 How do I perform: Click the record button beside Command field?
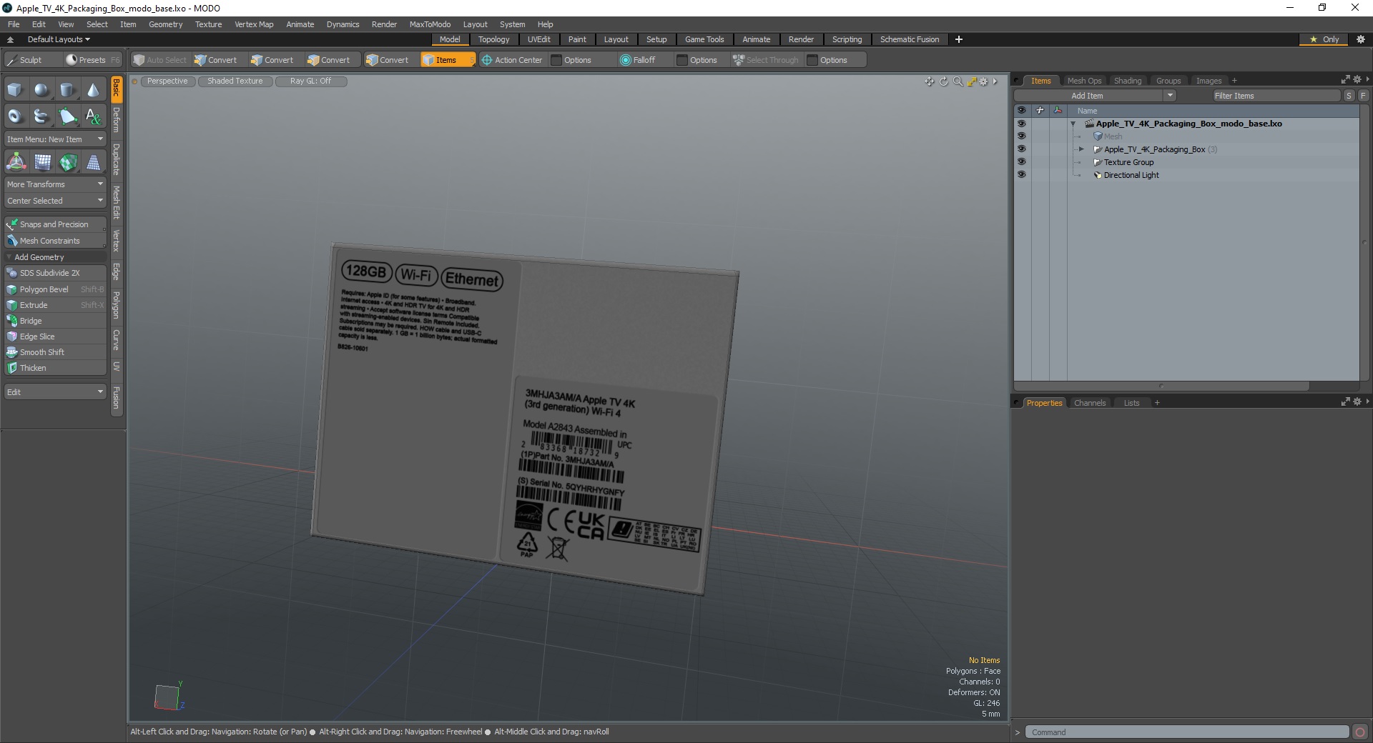click(x=1360, y=732)
